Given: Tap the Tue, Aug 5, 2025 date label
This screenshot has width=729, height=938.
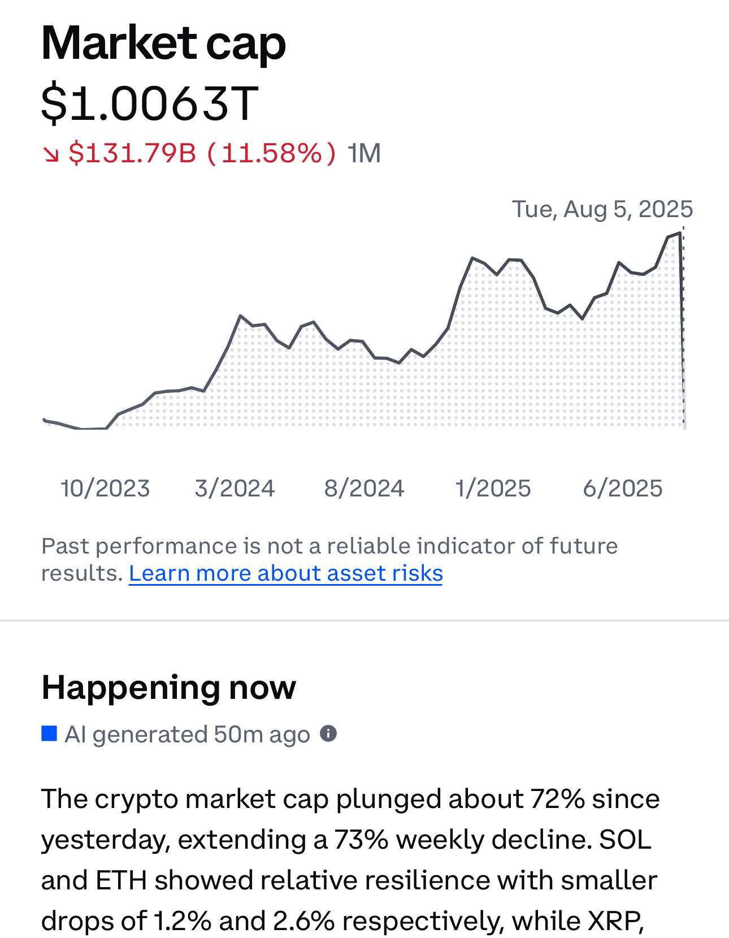Looking at the screenshot, I should tap(602, 209).
